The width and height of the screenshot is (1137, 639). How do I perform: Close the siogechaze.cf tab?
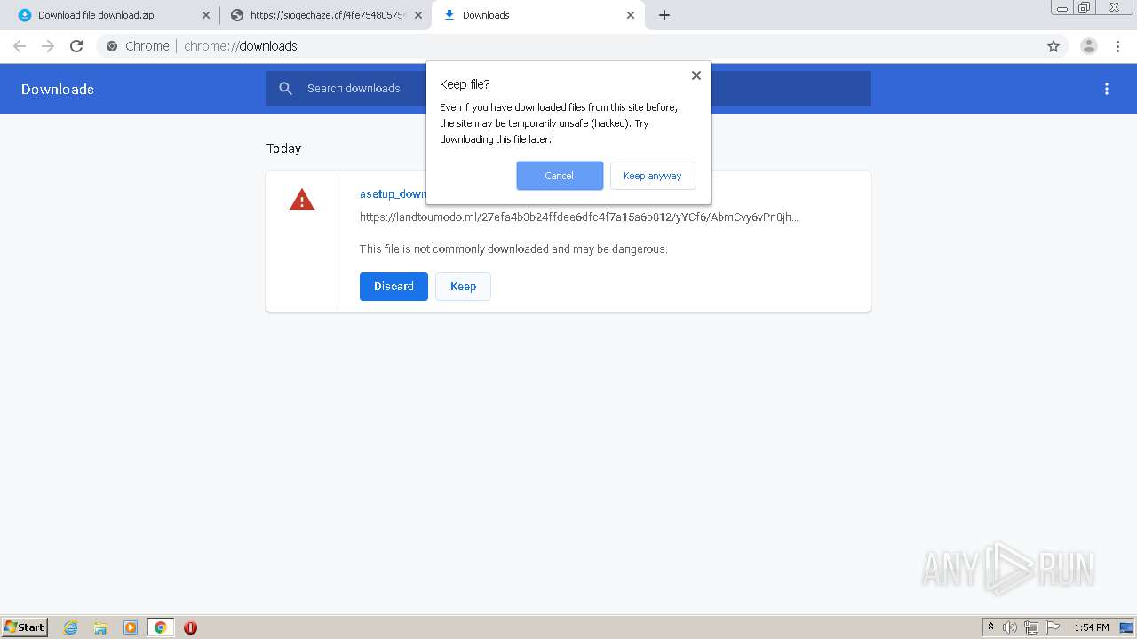tap(418, 15)
